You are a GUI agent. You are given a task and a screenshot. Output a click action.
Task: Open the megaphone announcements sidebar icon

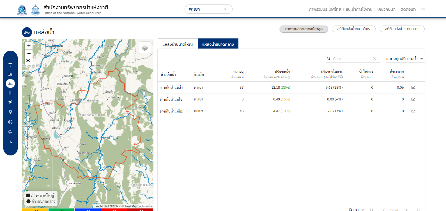(10, 102)
